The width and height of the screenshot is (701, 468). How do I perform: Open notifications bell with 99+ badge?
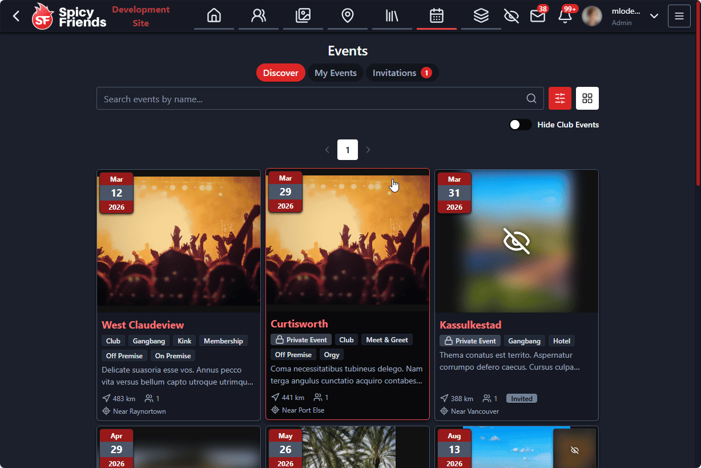click(565, 16)
